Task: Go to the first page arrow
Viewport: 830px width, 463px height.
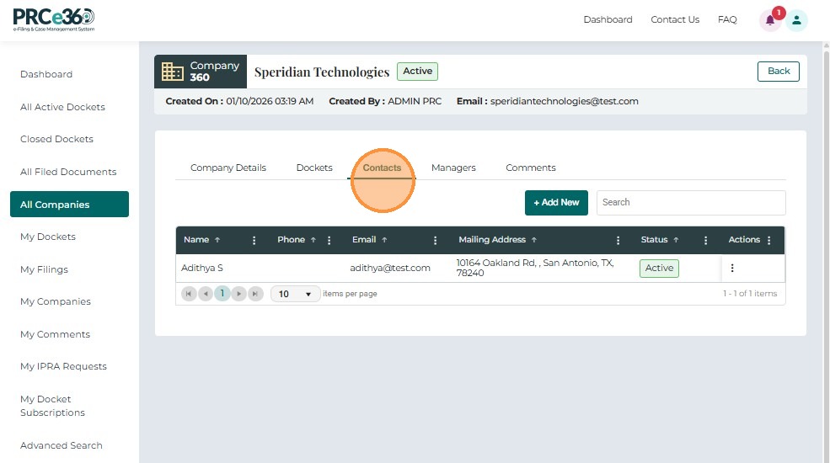Action: pyautogui.click(x=189, y=294)
